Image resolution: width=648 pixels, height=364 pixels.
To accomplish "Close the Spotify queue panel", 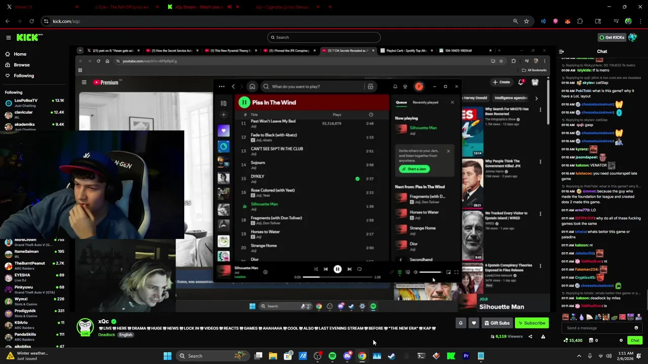I will (452, 103).
